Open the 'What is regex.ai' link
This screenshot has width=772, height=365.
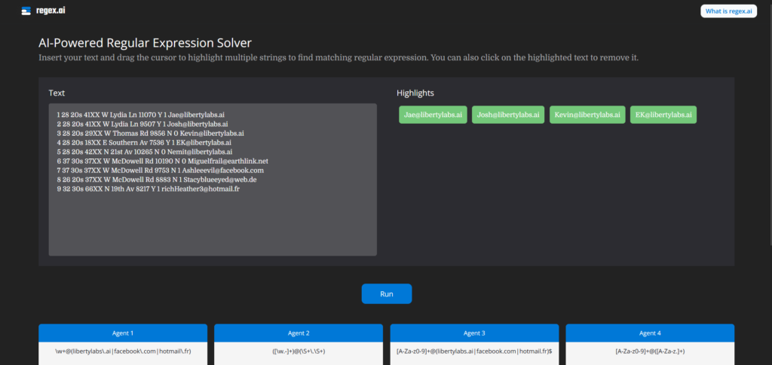pos(728,11)
